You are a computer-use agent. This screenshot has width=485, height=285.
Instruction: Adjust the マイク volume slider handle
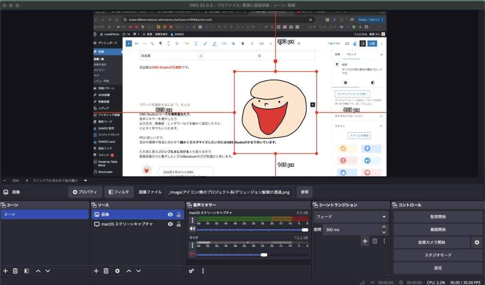[x=264, y=255]
